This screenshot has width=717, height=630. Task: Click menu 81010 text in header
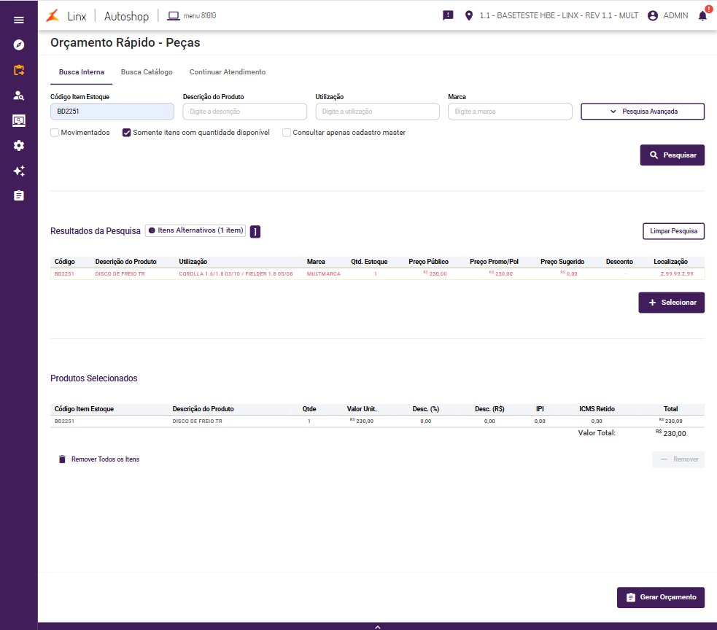pyautogui.click(x=200, y=15)
